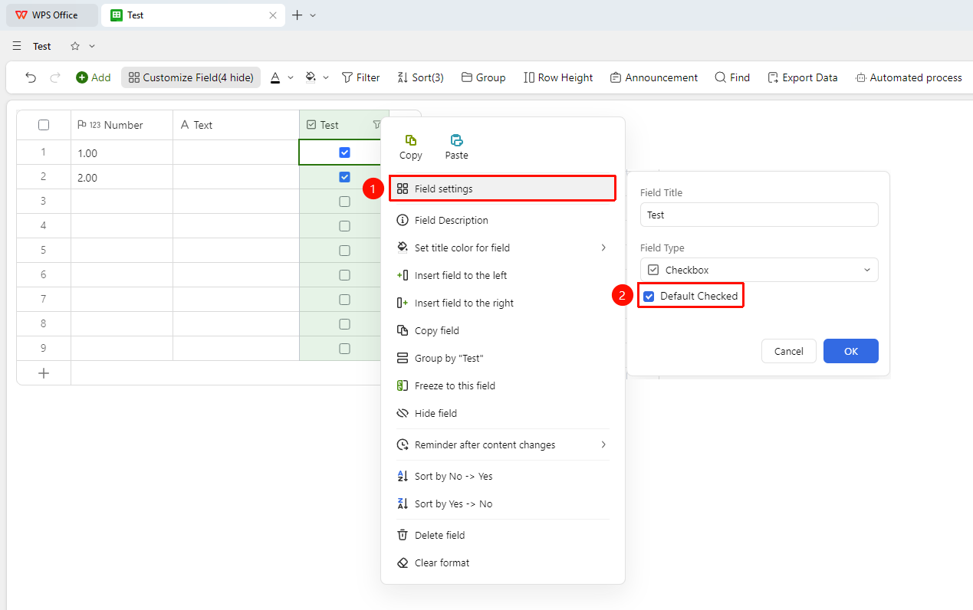Click the green Add record button
The image size is (973, 610).
point(93,77)
